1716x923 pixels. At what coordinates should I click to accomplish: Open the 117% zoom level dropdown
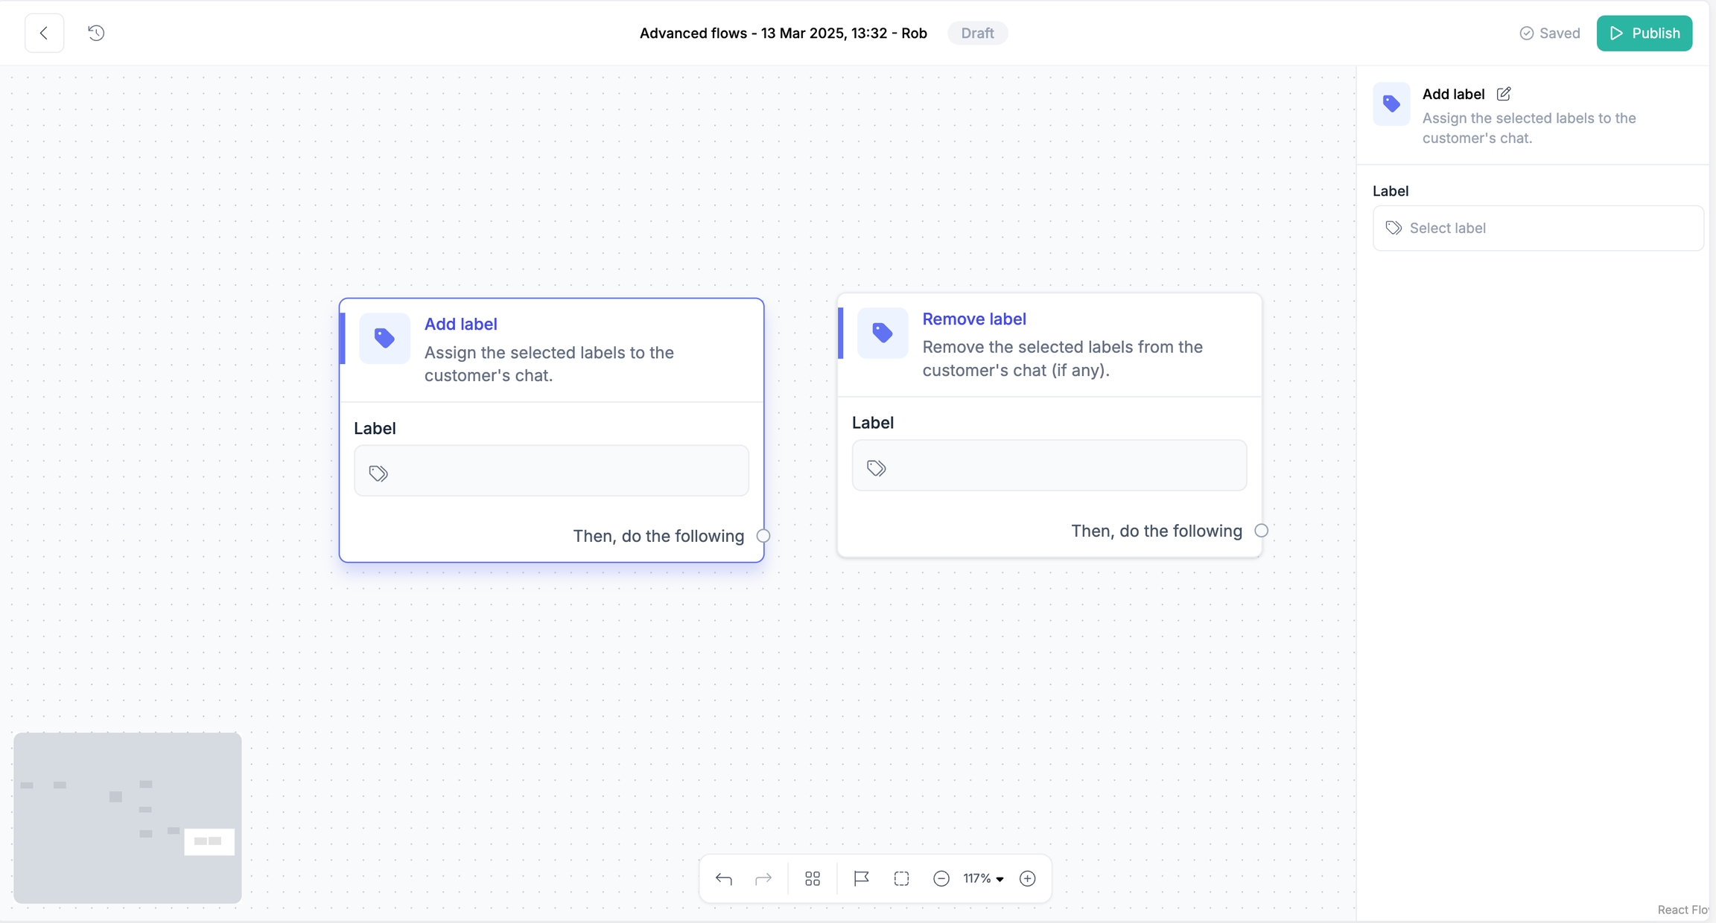pyautogui.click(x=983, y=879)
